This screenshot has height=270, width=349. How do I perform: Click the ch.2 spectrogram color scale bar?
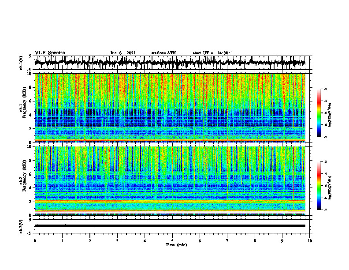[319, 186]
